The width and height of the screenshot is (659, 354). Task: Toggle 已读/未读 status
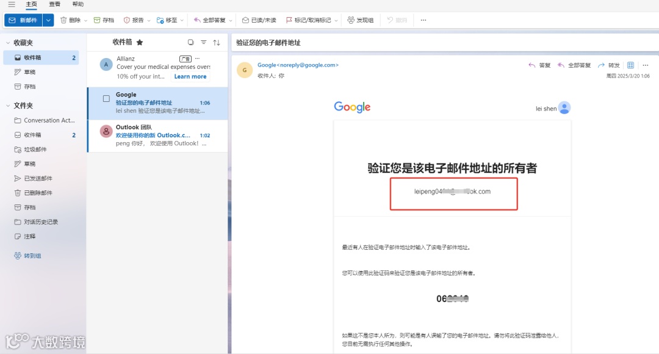[x=259, y=20]
